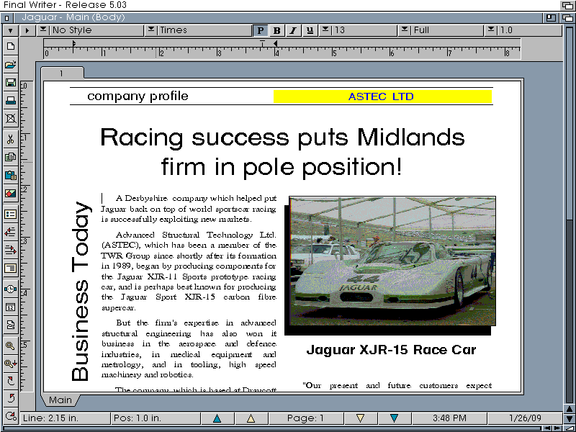Viewport: 576px width, 432px height.
Task: Click the counter-clockwise curved arrow icon
Action: pos(10,398)
